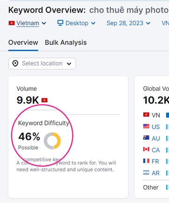Click the Vietnam flag beside 9.9K volume
This screenshot has width=169, height=203.
coord(44,100)
